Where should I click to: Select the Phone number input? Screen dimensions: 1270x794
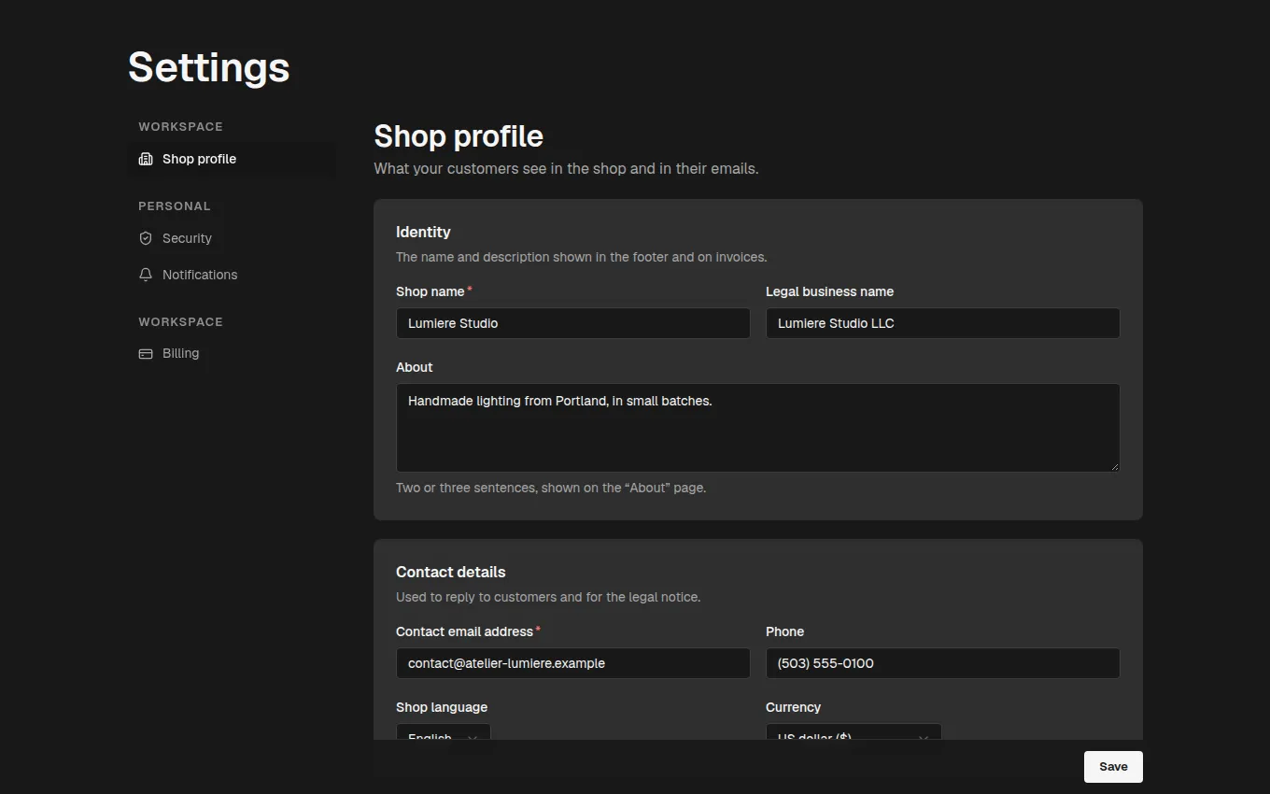click(943, 663)
